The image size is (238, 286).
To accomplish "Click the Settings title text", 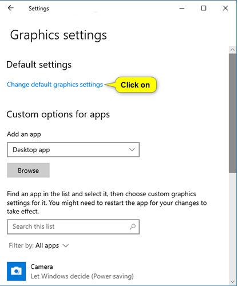I will (x=39, y=9).
